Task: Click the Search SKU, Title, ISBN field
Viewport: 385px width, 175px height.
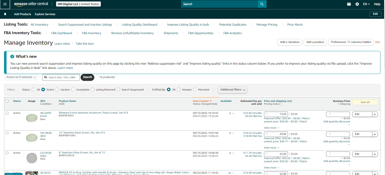Action: point(61,77)
